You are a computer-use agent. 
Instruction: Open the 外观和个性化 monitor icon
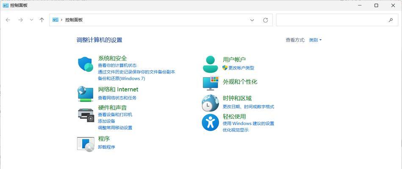pos(211,83)
